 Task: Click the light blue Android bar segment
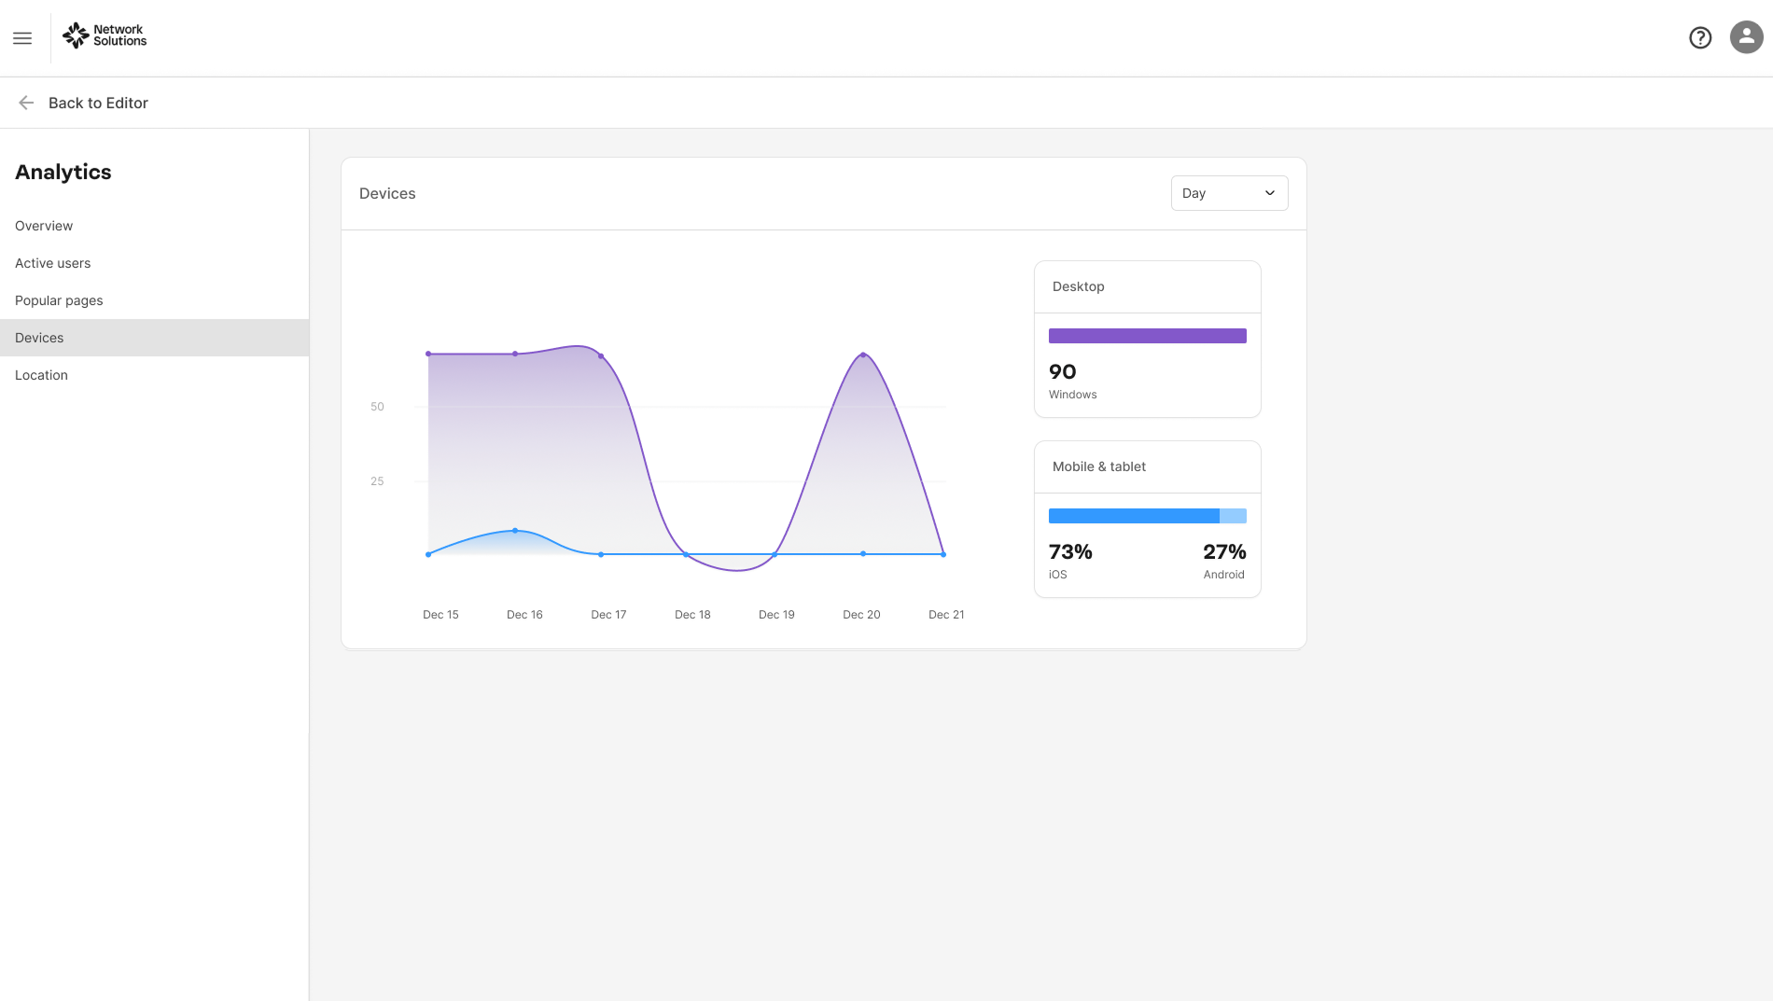1233,516
